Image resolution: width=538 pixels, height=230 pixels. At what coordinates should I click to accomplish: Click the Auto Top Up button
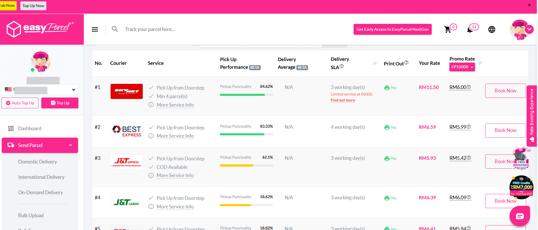[x=20, y=103]
